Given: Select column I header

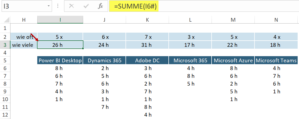Looking at the screenshot, I should [x=60, y=20].
